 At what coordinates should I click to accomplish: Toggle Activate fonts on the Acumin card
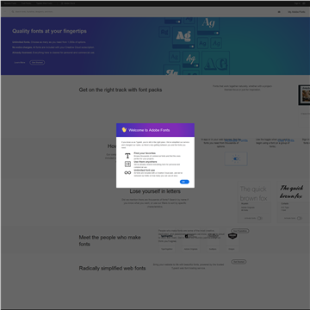(259, 218)
